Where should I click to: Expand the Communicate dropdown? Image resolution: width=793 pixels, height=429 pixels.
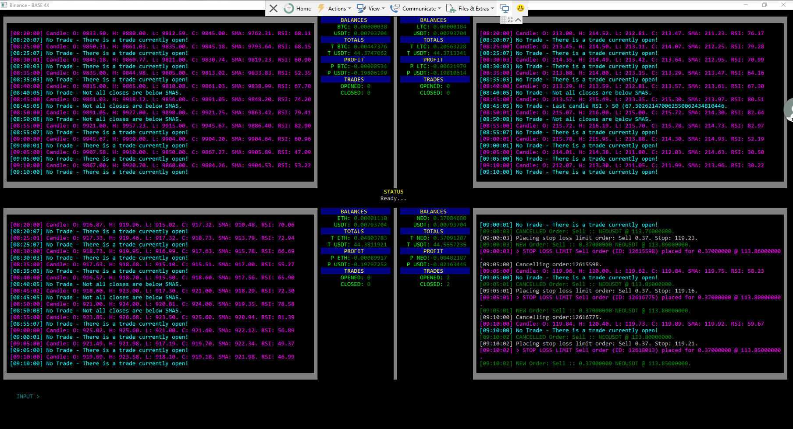pyautogui.click(x=416, y=8)
